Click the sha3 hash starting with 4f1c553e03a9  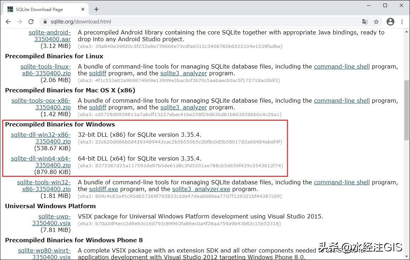coord(179,81)
